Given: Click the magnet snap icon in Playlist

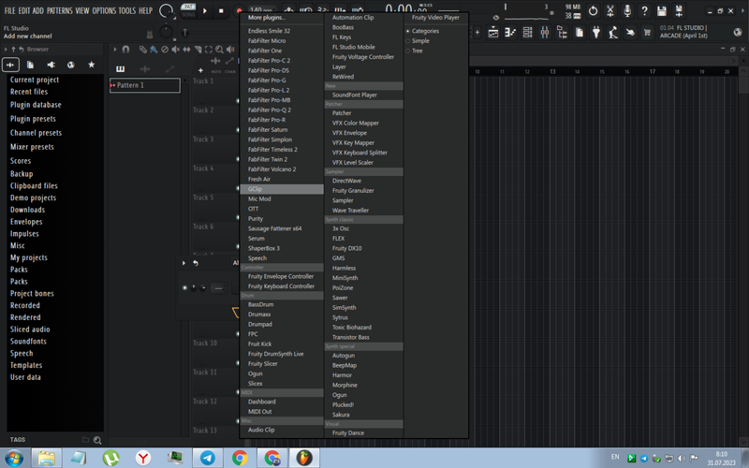Looking at the screenshot, I should (125, 50).
